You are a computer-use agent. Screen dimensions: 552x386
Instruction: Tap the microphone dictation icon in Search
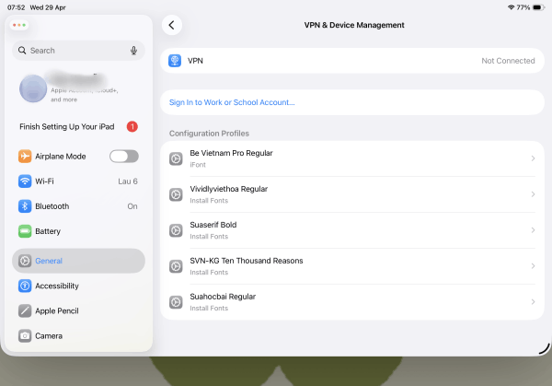pyautogui.click(x=133, y=51)
